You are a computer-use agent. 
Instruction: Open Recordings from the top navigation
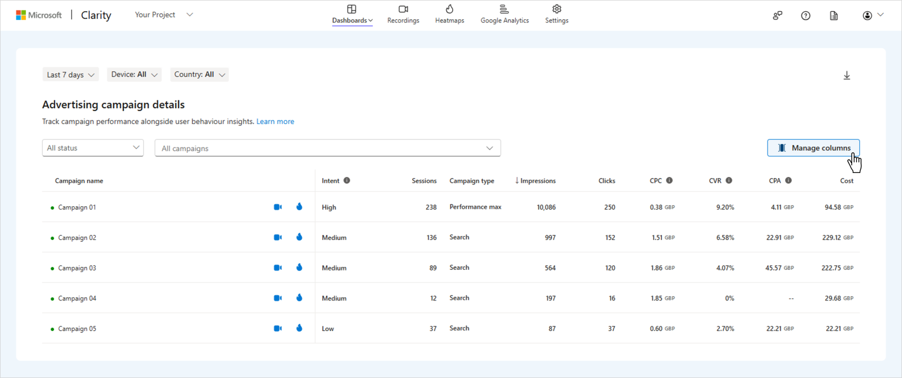point(403,14)
